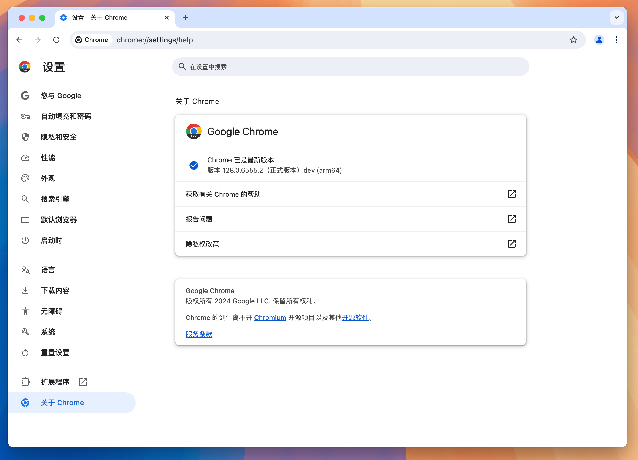Open 搜索引擎 settings section
Image resolution: width=638 pixels, height=460 pixels.
[x=72, y=199]
